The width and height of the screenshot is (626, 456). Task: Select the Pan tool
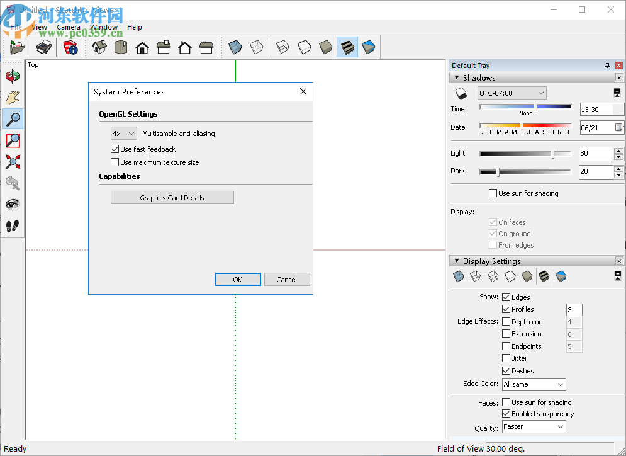tap(13, 97)
